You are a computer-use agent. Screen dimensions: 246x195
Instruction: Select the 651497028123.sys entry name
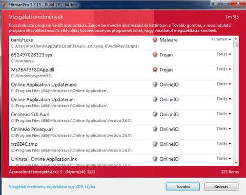[31, 55]
